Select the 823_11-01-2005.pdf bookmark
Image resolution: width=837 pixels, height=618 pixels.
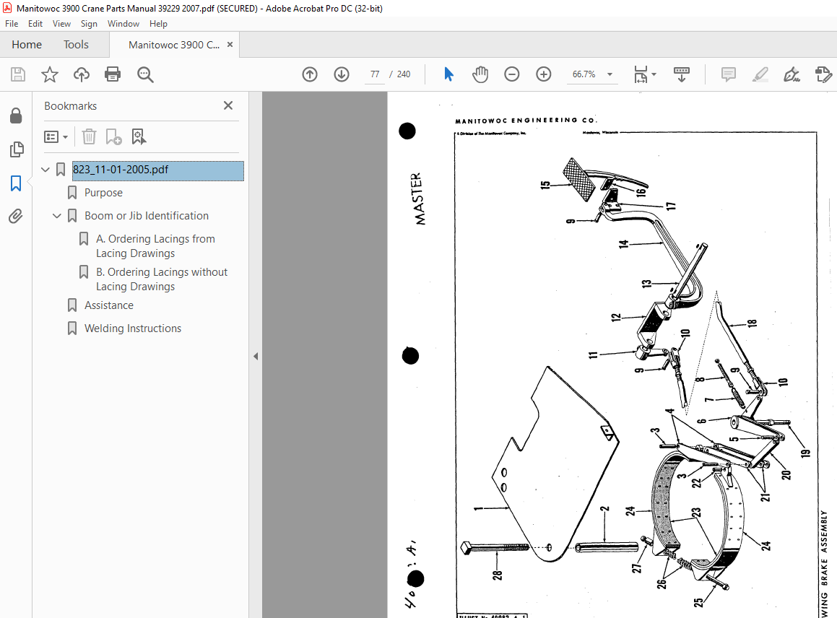tap(158, 170)
